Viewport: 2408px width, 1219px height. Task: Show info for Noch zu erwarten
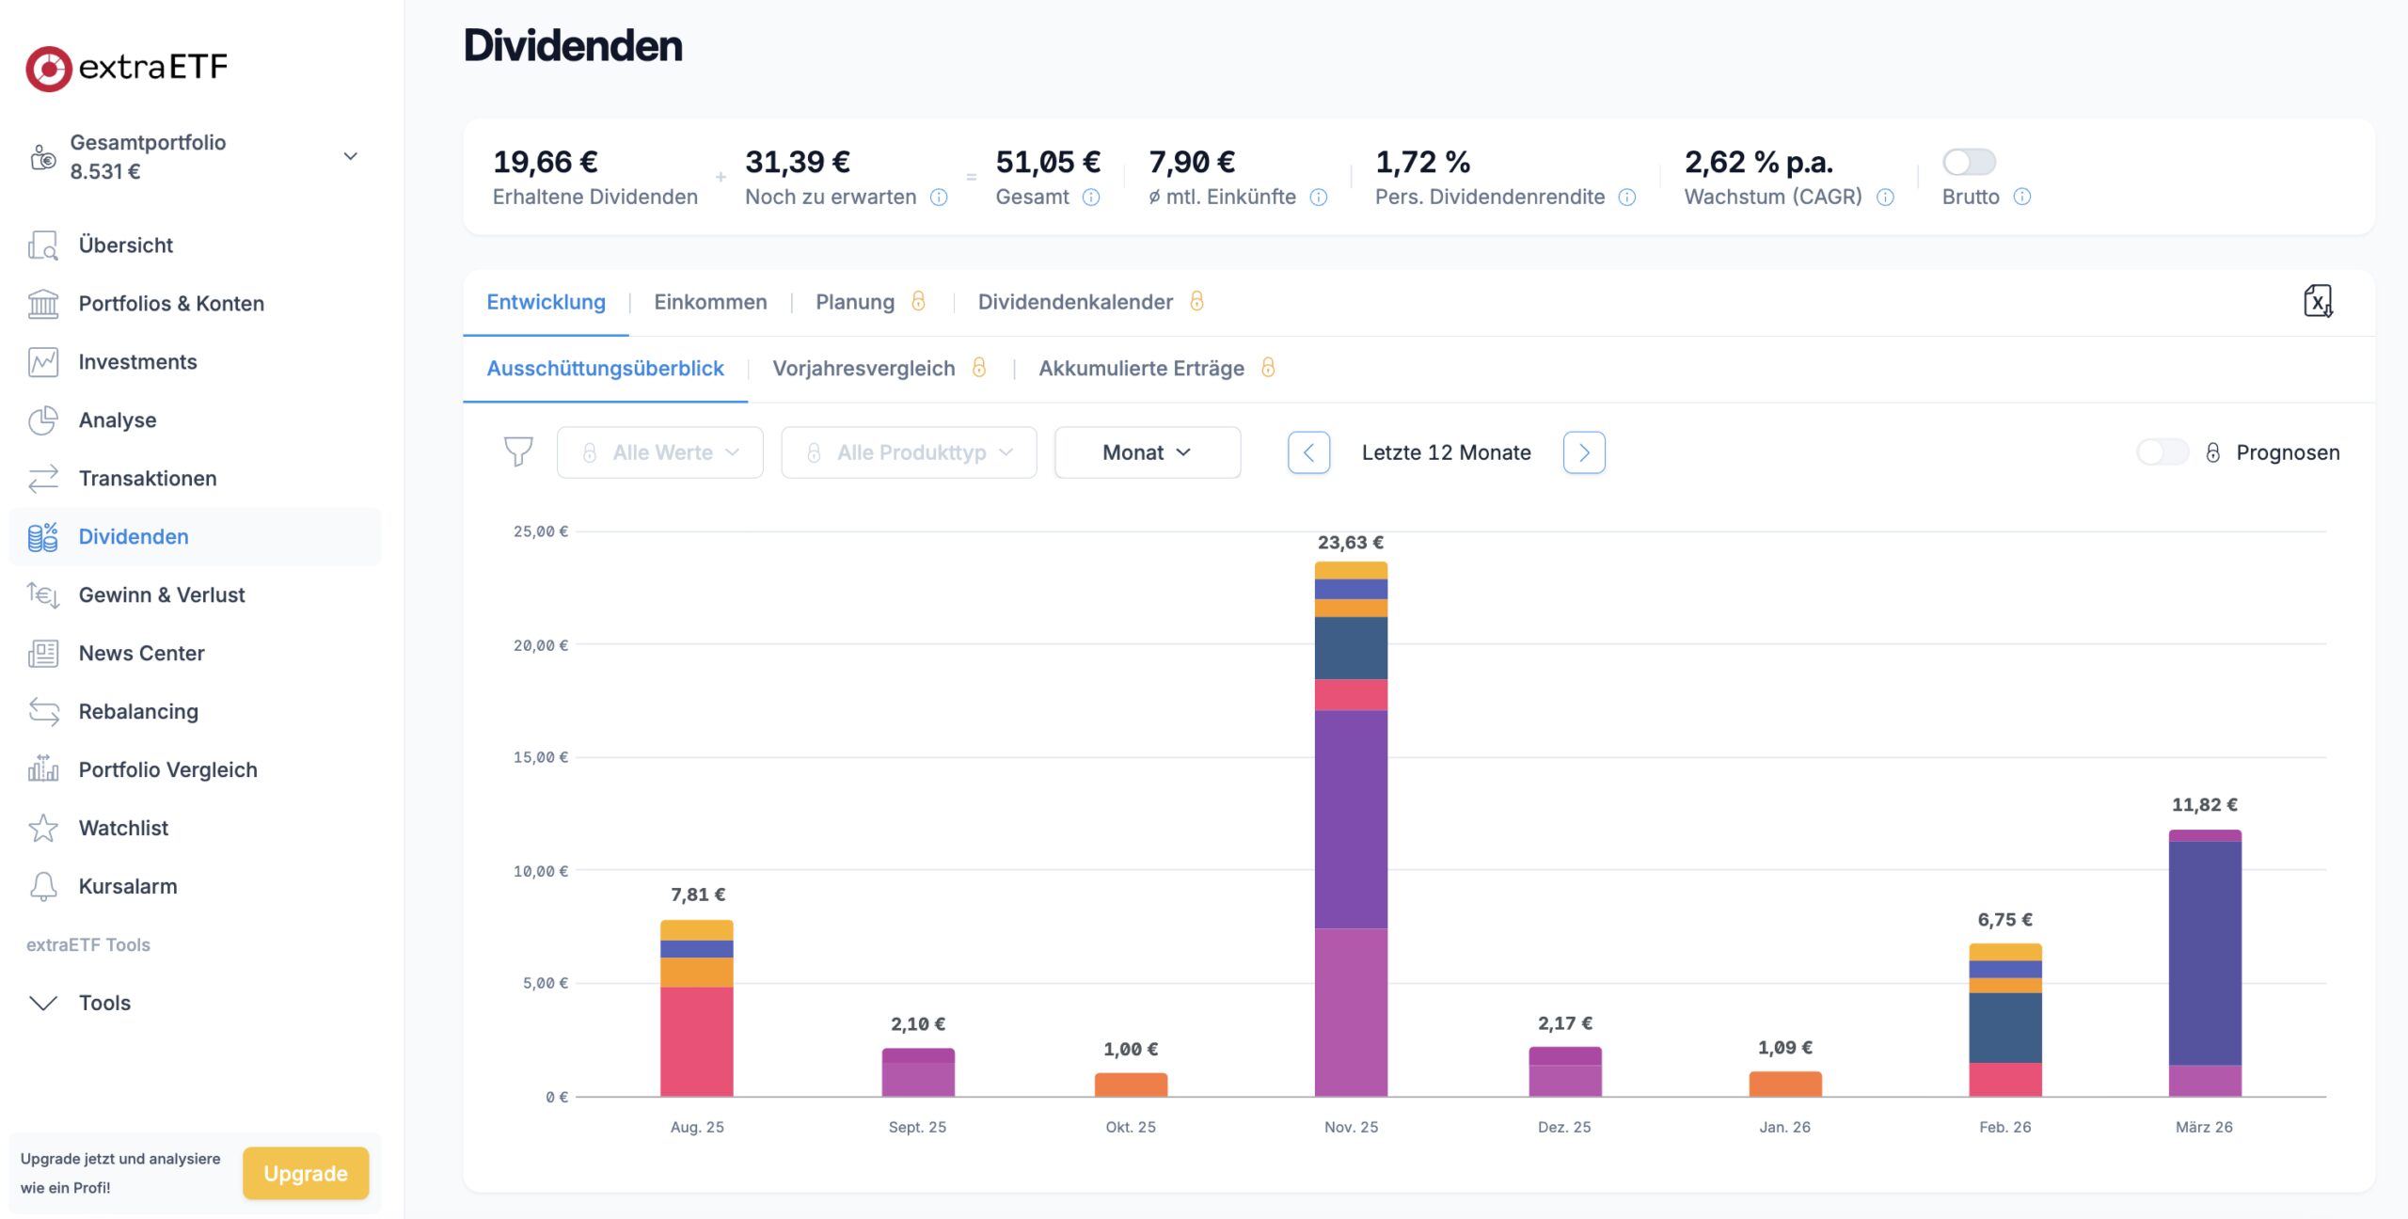[x=939, y=197]
